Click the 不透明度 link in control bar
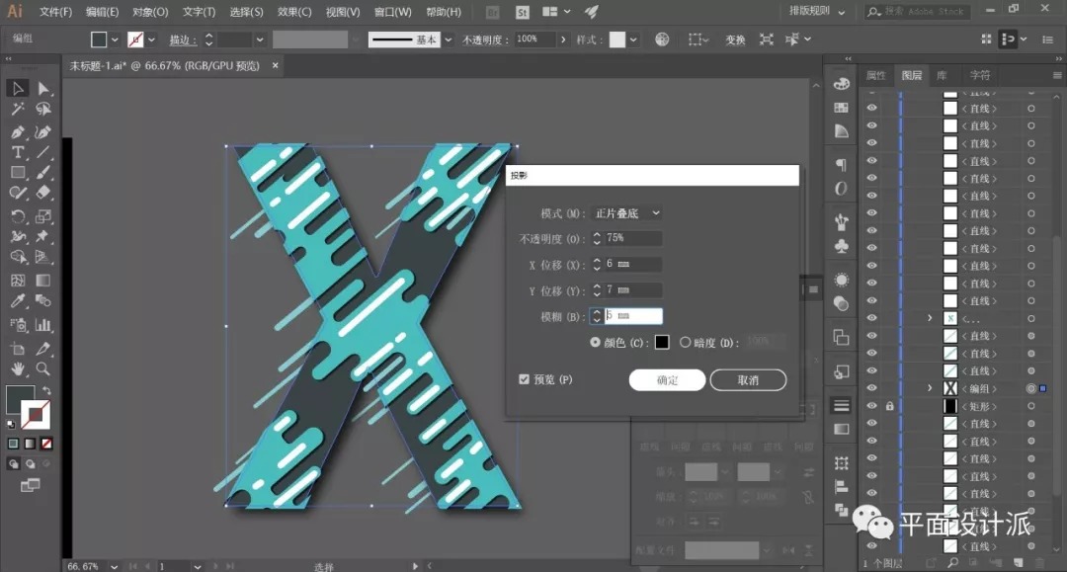This screenshot has width=1067, height=572. [485, 41]
